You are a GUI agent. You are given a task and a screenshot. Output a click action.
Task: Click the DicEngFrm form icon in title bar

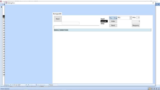click(6, 3)
